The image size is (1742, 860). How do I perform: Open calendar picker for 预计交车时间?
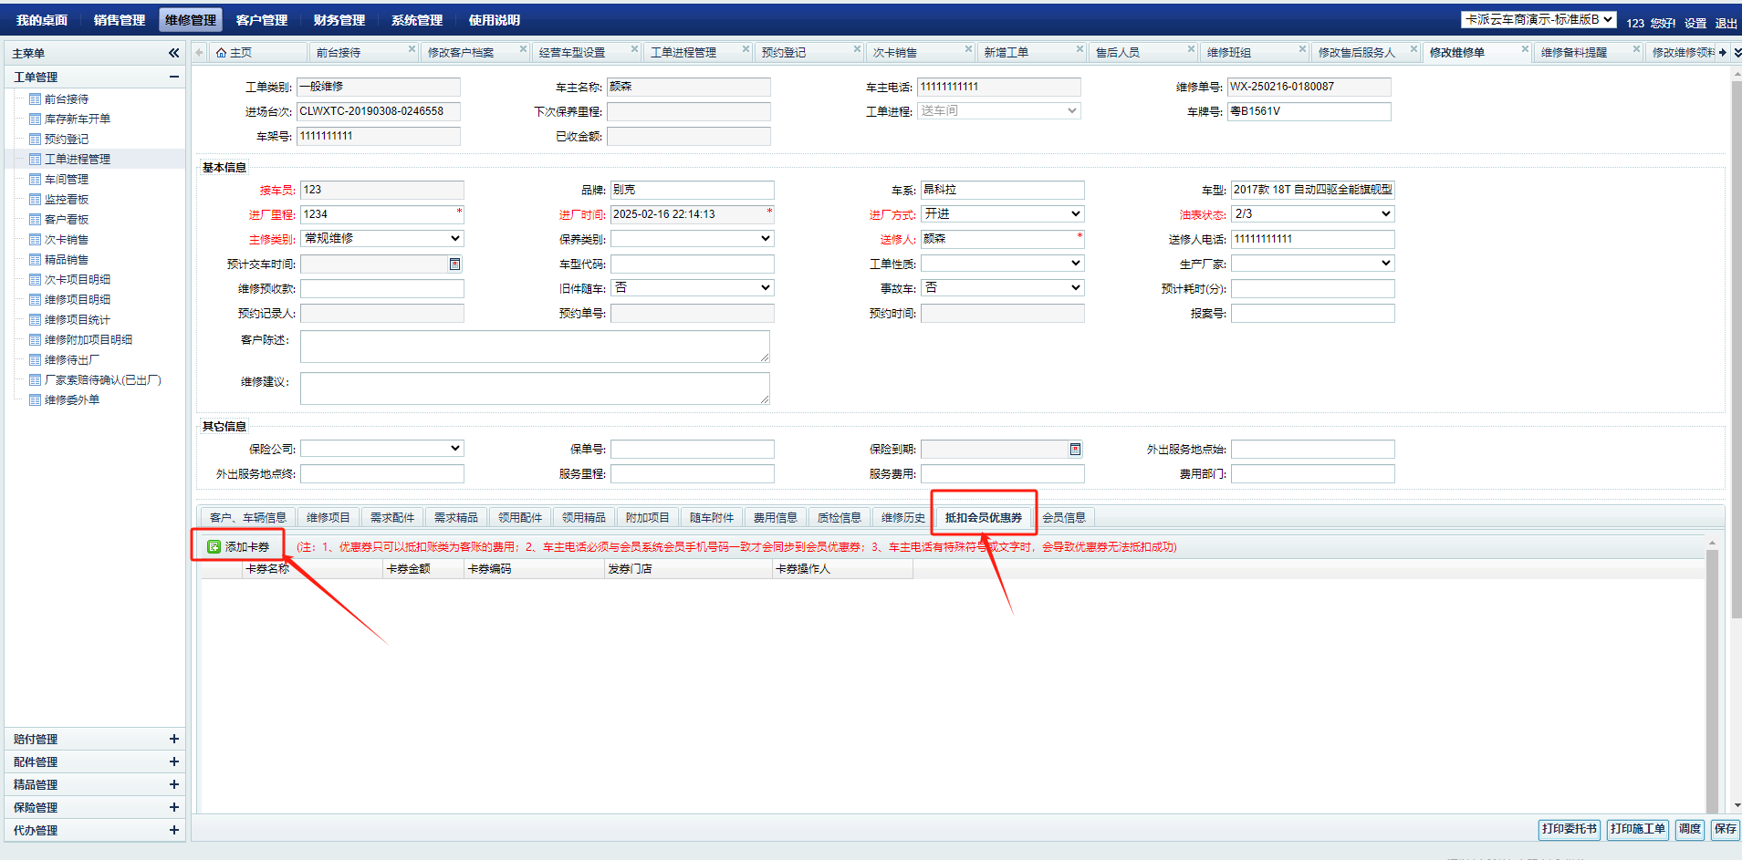coord(454,264)
